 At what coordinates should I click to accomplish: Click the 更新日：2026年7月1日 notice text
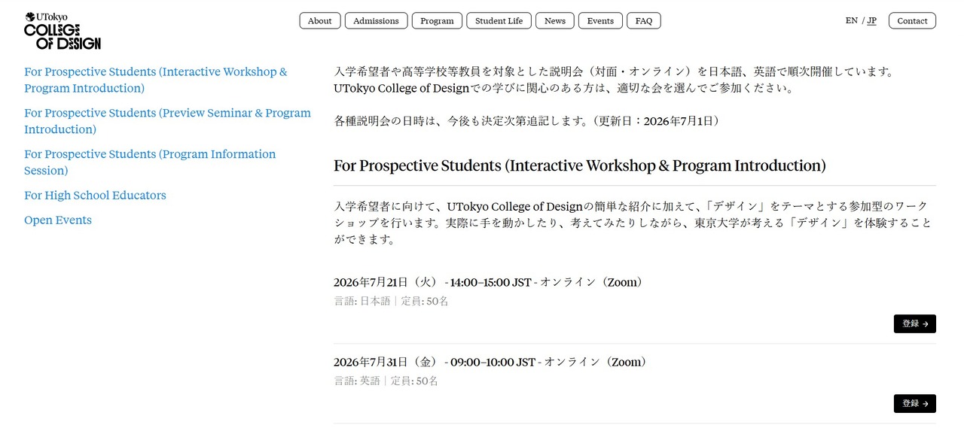[655, 120]
